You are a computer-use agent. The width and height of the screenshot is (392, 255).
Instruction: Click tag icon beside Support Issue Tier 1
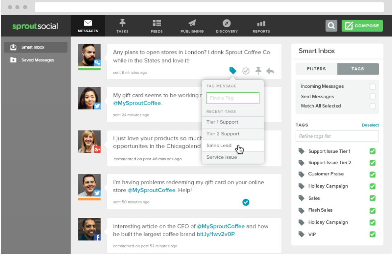(302, 151)
